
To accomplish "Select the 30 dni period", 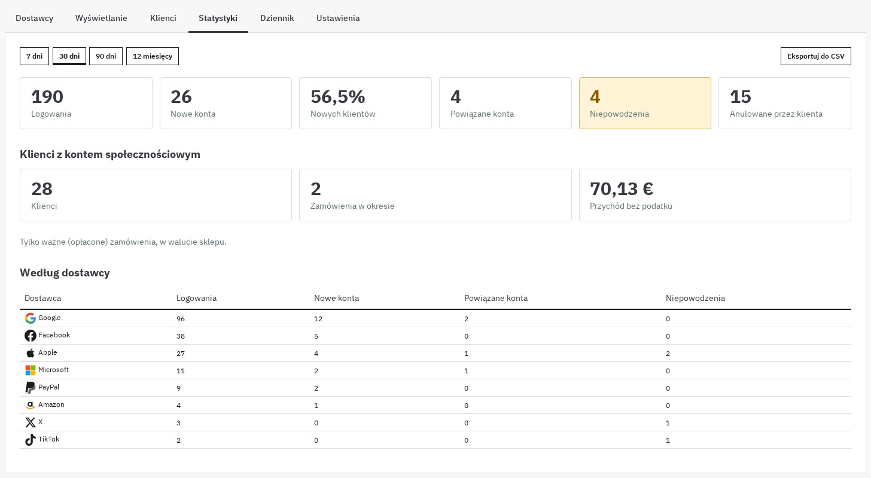I will [69, 56].
